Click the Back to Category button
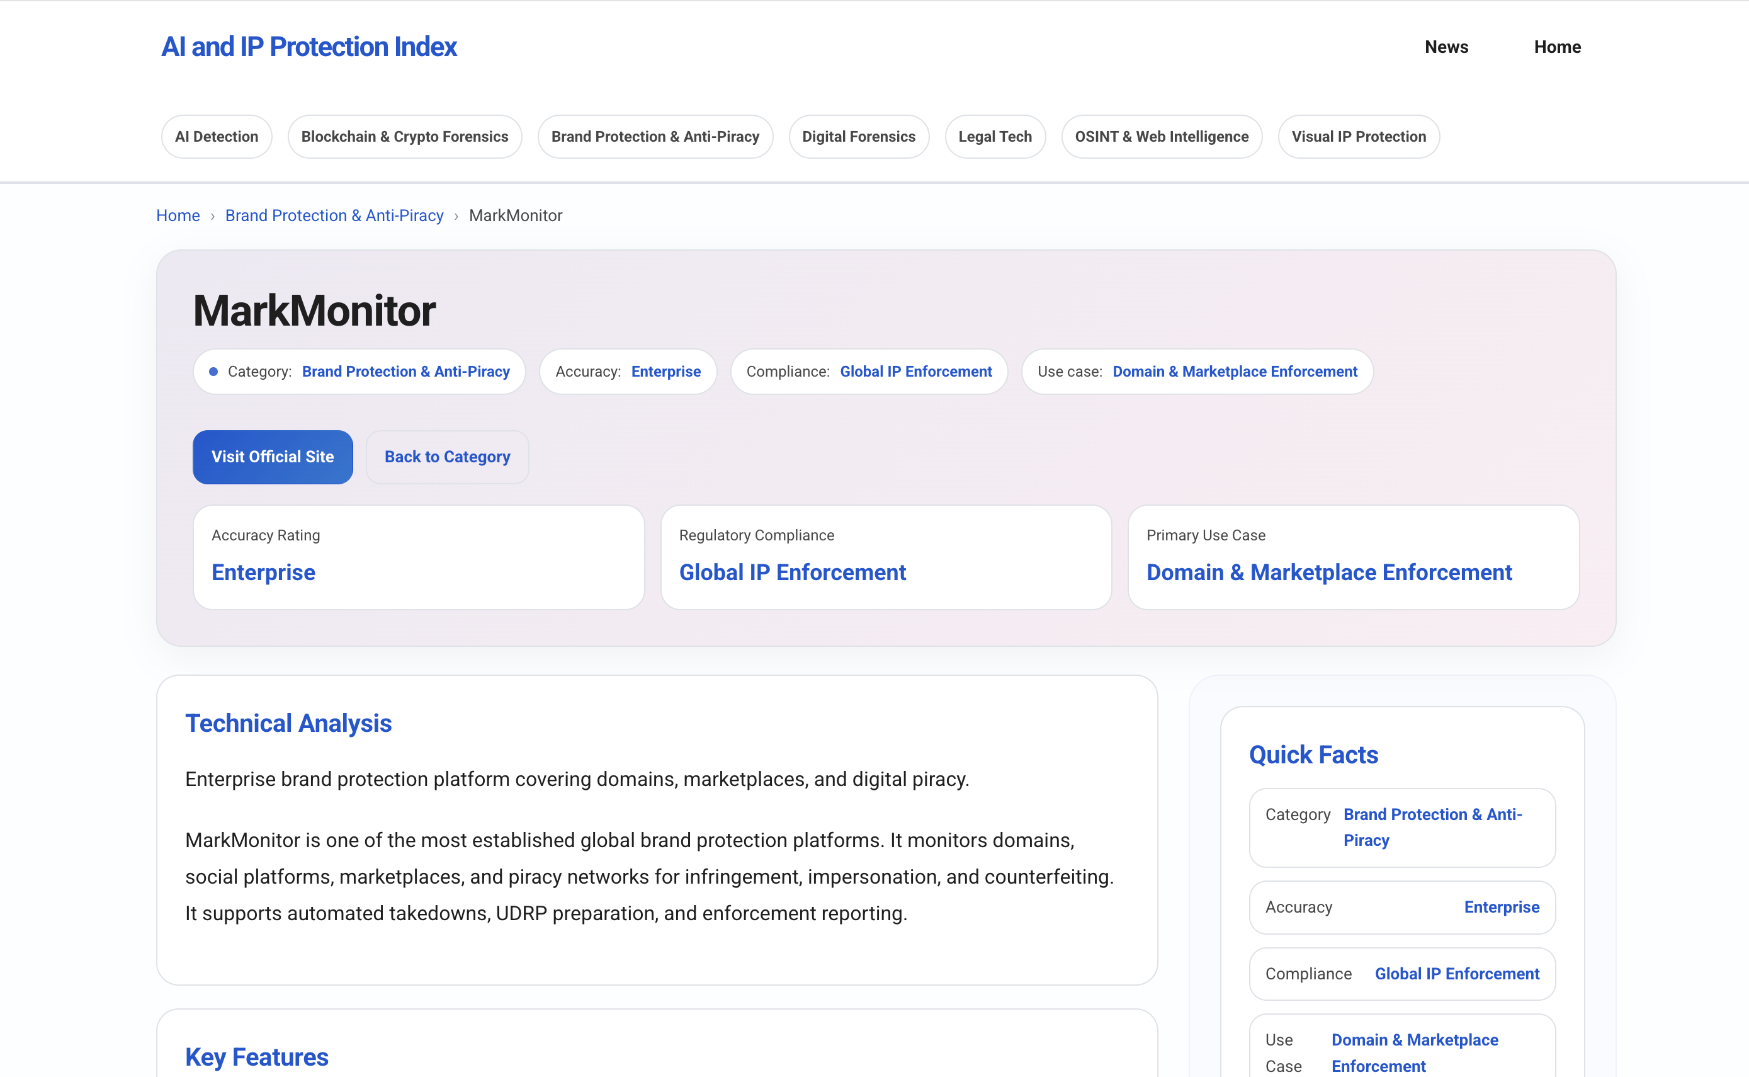This screenshot has height=1077, width=1749. point(447,457)
